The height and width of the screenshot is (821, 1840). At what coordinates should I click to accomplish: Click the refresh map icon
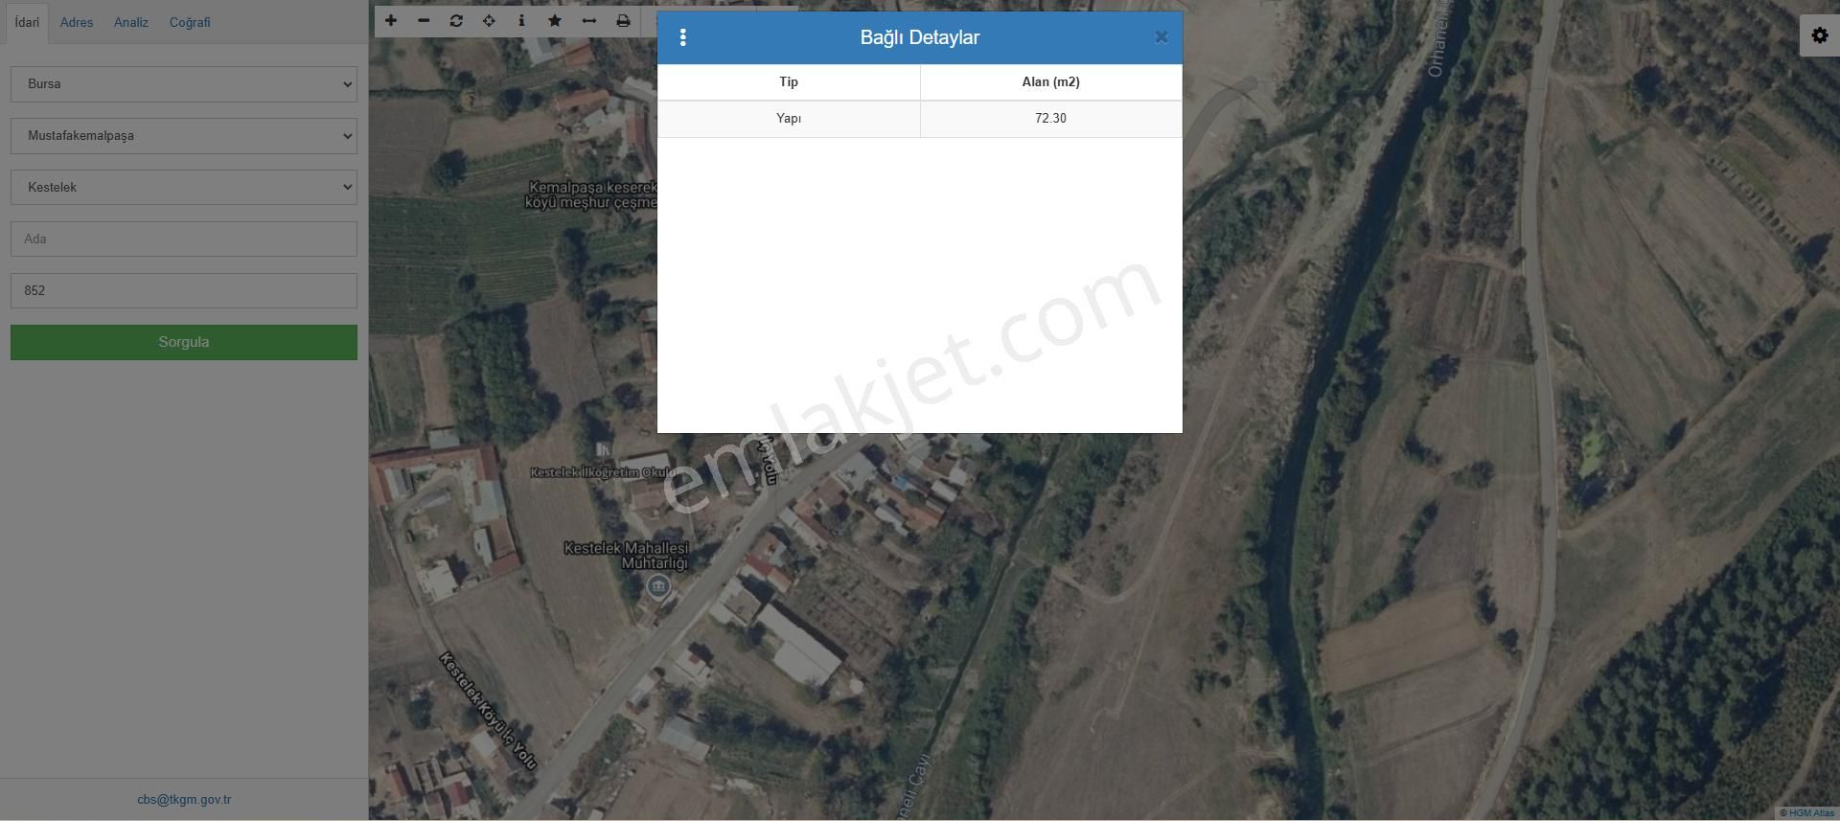point(456,20)
